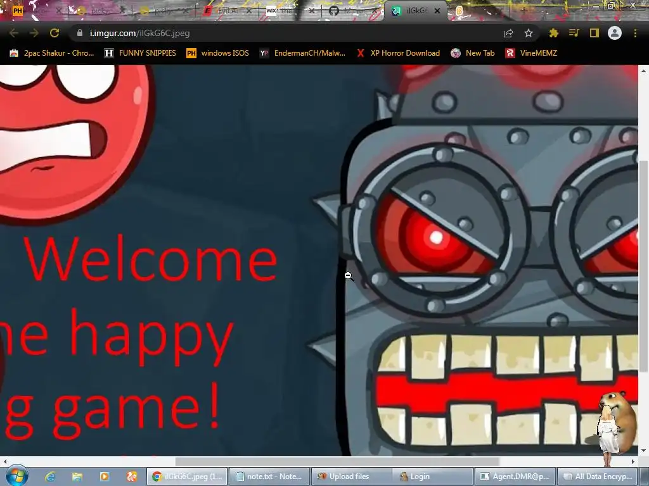Switch to the Agent.DMR@p... window
649x486 pixels.
click(515, 477)
